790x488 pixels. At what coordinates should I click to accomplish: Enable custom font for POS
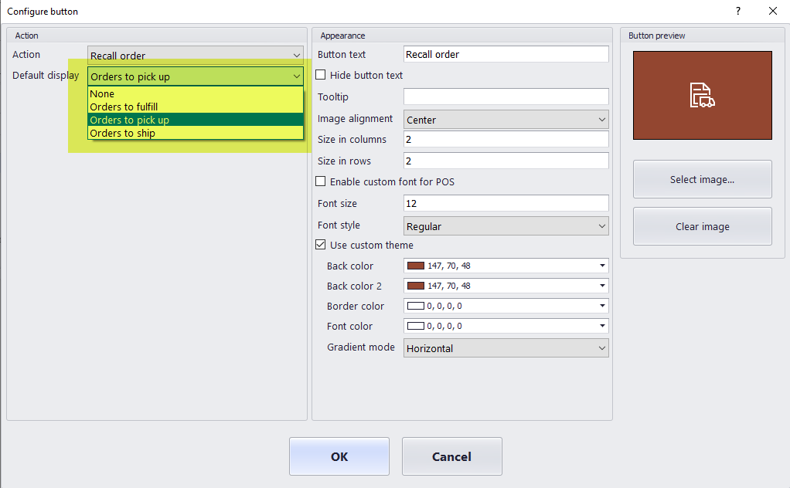[x=321, y=181]
